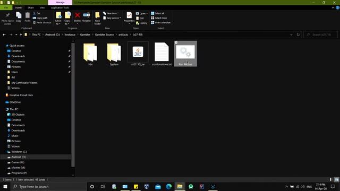
Task: Go back with the navigation arrow
Action: tap(4, 34)
